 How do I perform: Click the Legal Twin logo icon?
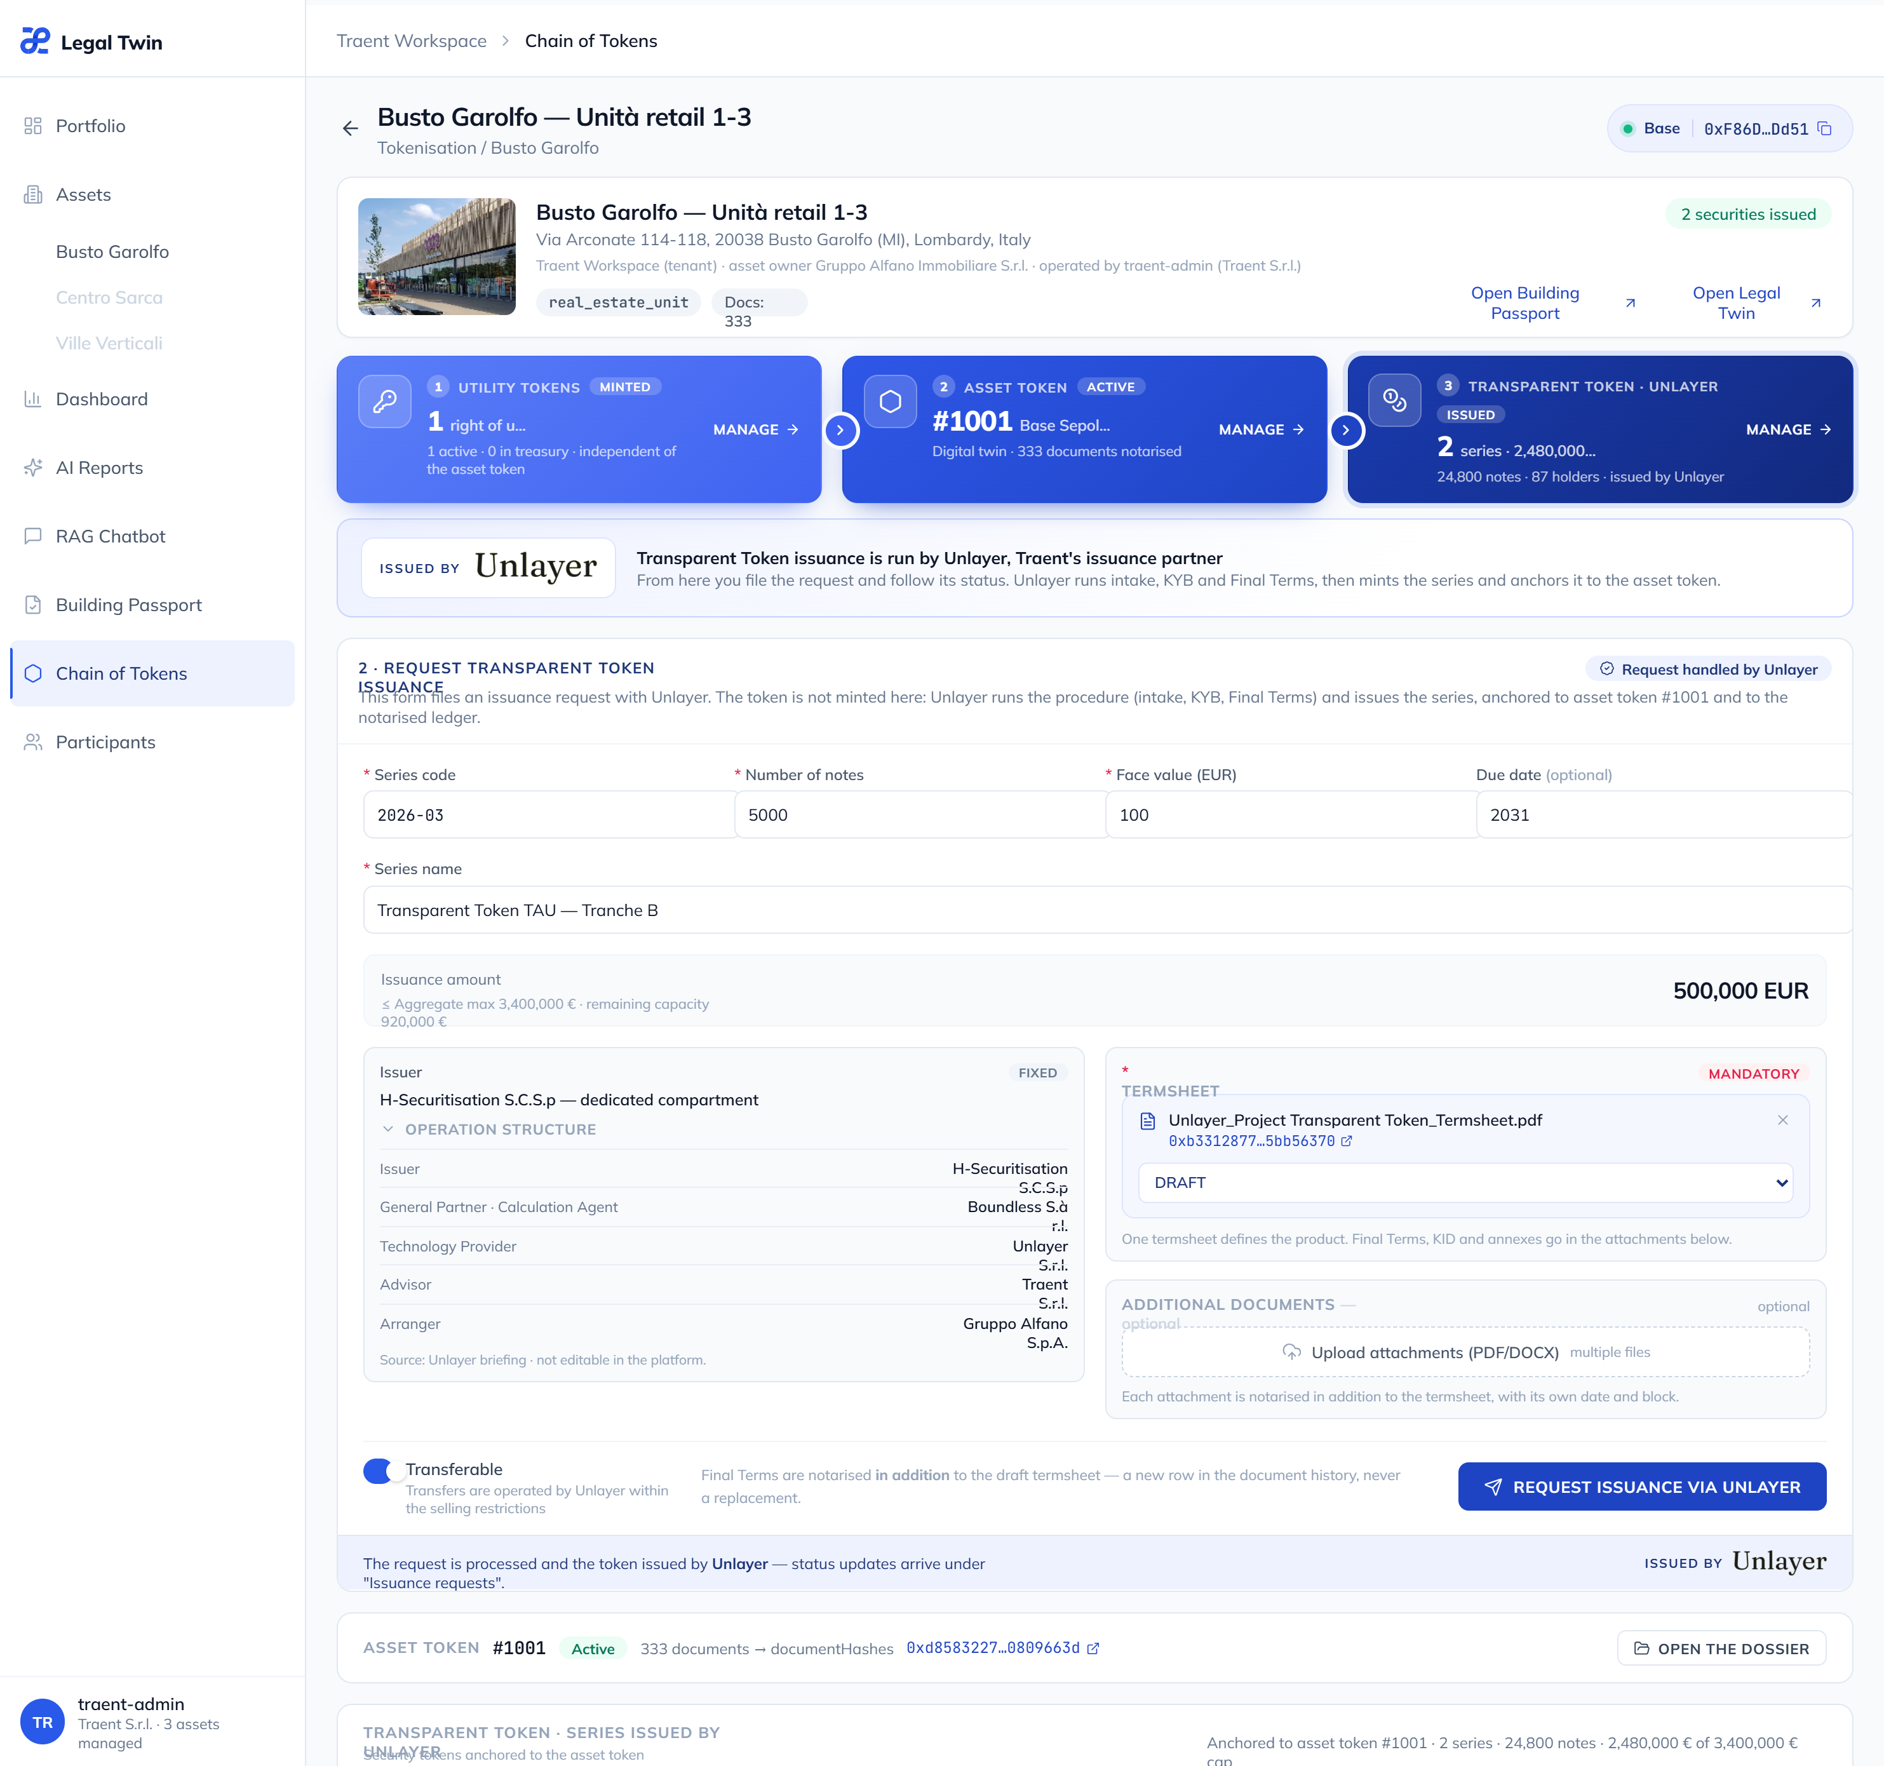click(35, 41)
